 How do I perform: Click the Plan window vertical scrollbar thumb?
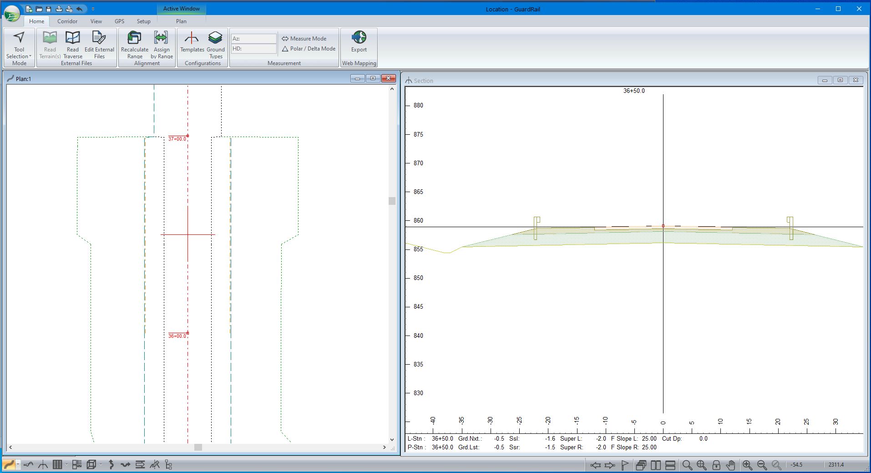click(392, 201)
